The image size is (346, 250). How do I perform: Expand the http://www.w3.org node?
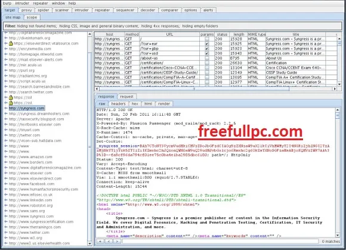click(x=6, y=238)
